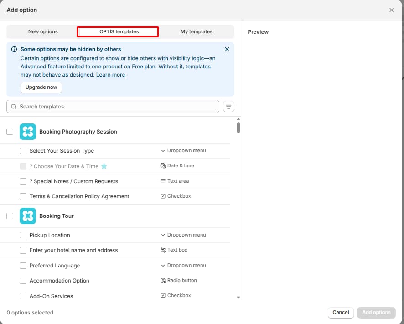Open the My templates tab
Screen dimensions: 404x324
coord(197,31)
